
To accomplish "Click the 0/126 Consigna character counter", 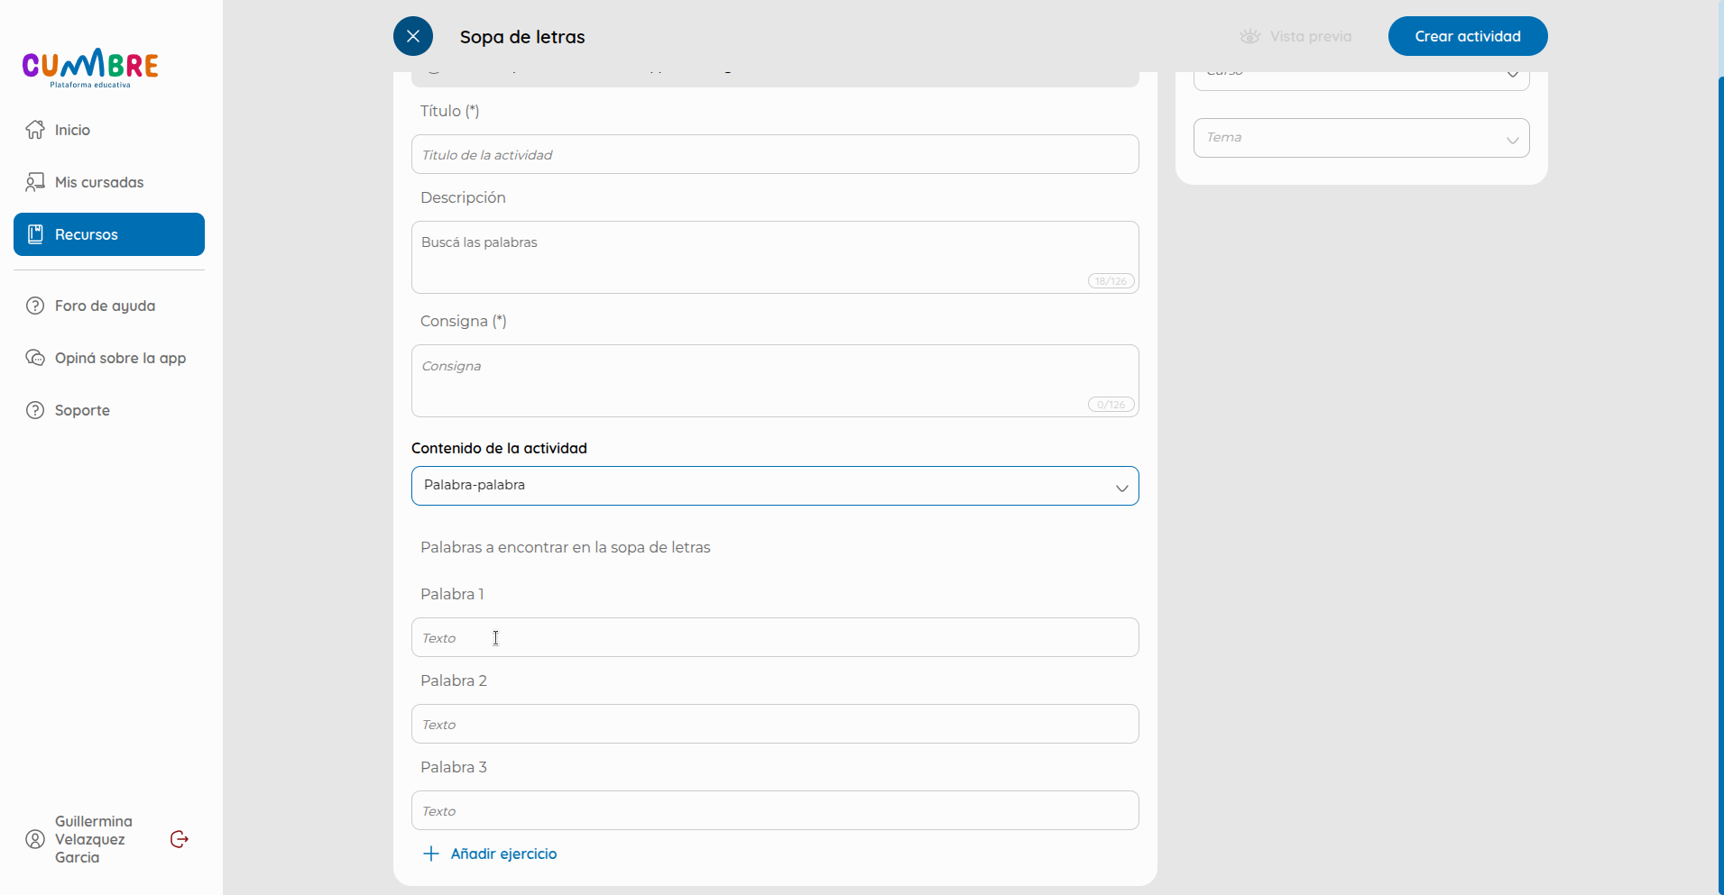I will click(x=1111, y=405).
